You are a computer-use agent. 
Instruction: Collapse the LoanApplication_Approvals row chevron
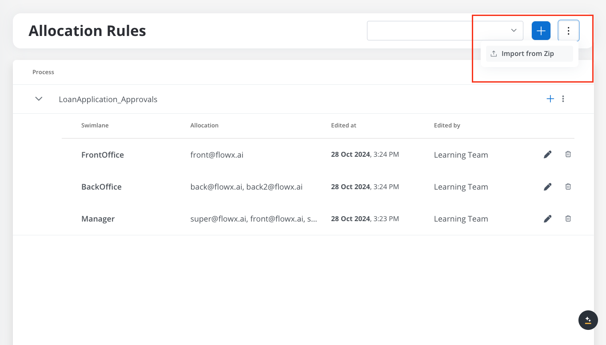click(39, 99)
